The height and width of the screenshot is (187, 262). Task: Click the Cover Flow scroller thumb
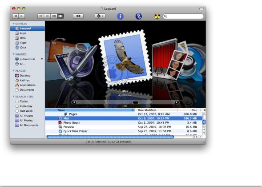pyautogui.click(x=136, y=102)
